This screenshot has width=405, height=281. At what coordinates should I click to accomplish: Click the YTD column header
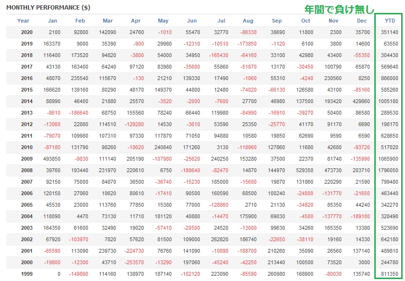[x=390, y=21]
